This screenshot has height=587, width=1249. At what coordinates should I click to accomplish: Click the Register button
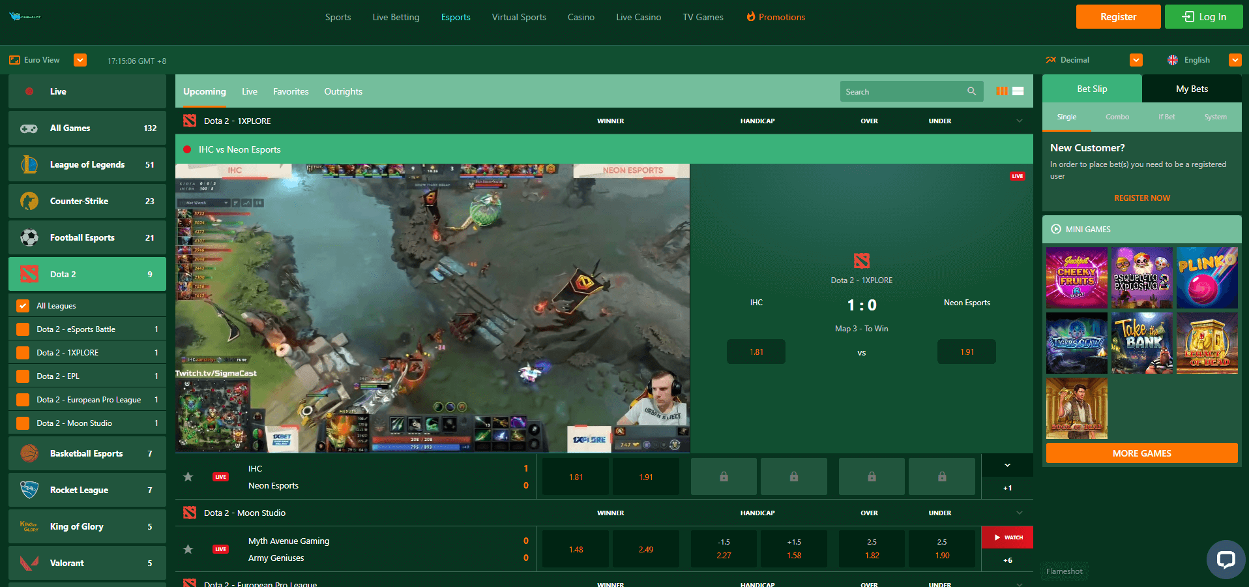click(x=1118, y=17)
